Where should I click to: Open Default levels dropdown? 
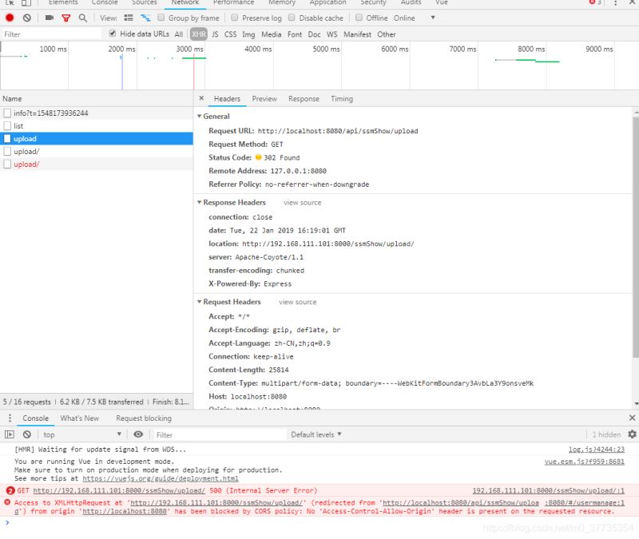tap(316, 434)
